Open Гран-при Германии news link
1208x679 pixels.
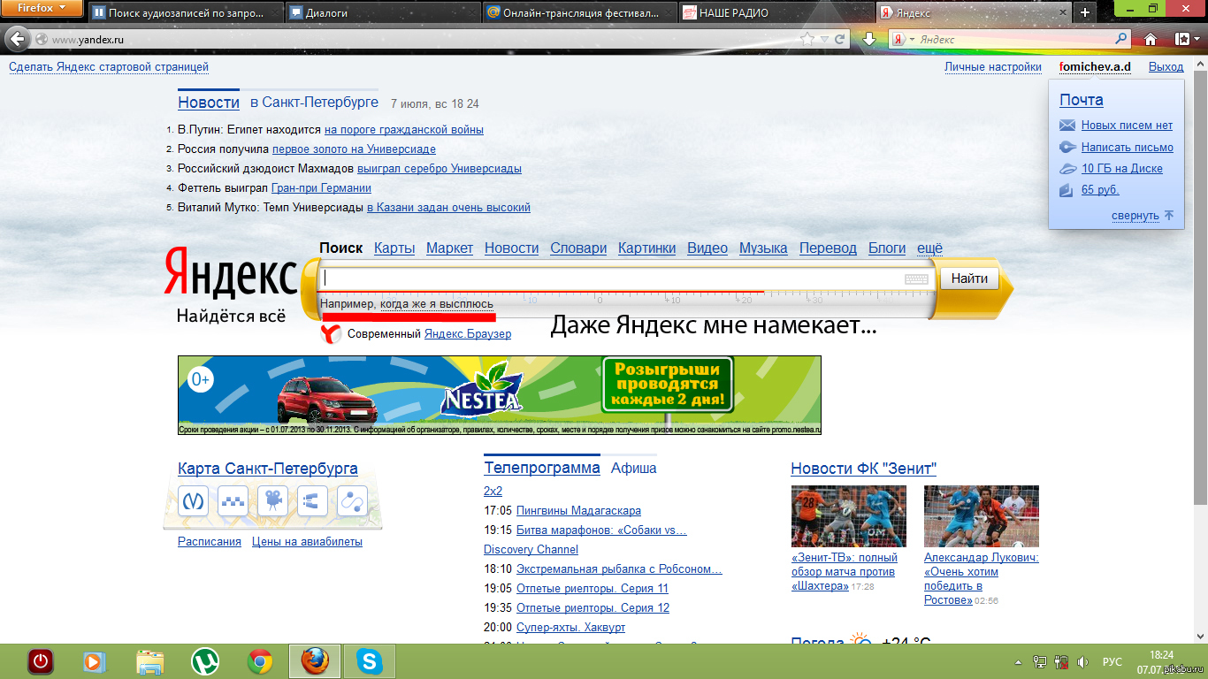tap(321, 188)
